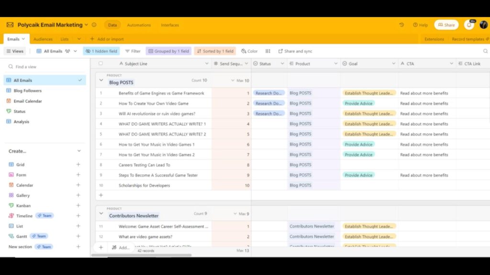The image size is (490, 275).
Task: Collapse the Blog POSTS group
Action: [x=101, y=80]
